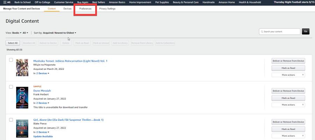
Task: Tick the checkbox for Mushoku Tensei
Action: click(x=11, y=60)
